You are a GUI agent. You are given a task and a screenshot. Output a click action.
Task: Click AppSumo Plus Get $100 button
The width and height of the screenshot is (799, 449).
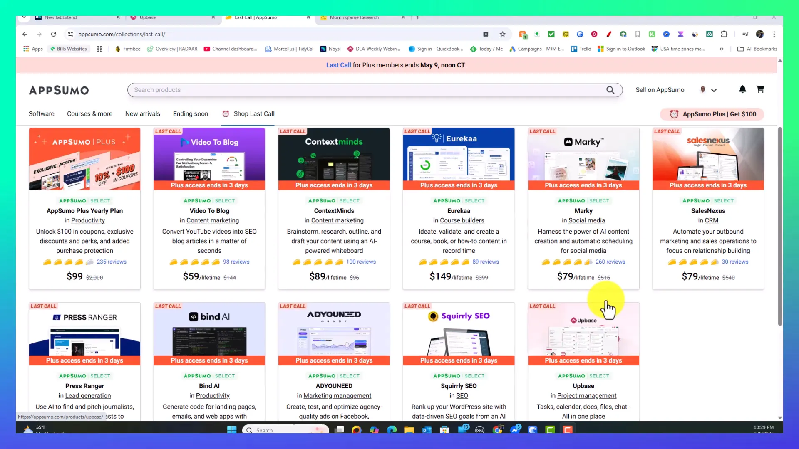pyautogui.click(x=712, y=114)
